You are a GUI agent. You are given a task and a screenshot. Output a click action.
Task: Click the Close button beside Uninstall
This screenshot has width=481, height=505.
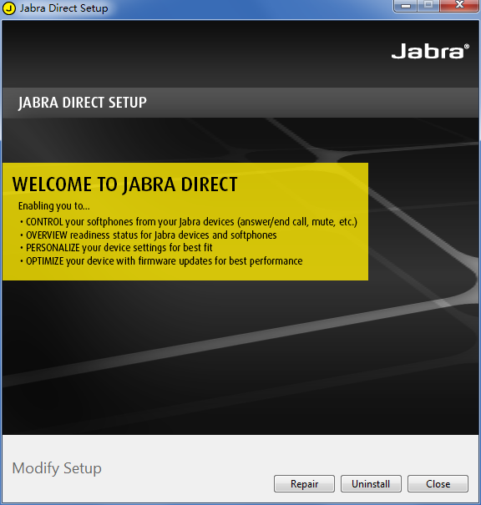click(438, 483)
